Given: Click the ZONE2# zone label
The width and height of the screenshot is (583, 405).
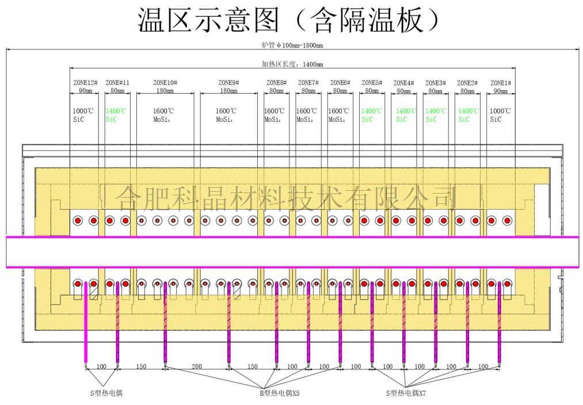Looking at the screenshot, I should [x=467, y=83].
